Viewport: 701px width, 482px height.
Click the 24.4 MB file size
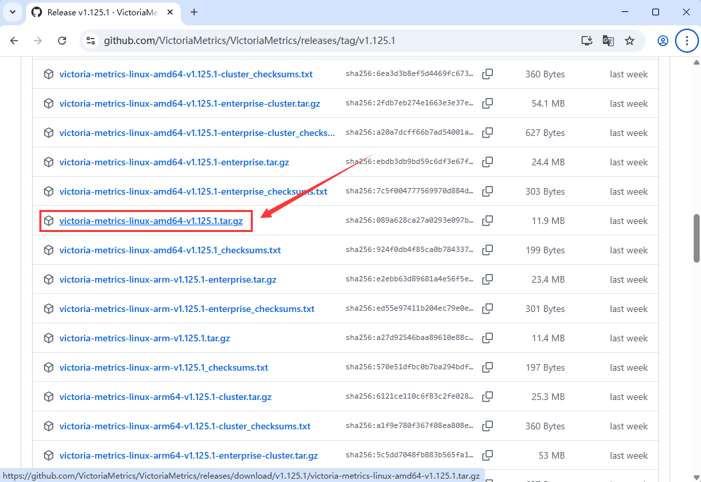coord(548,162)
